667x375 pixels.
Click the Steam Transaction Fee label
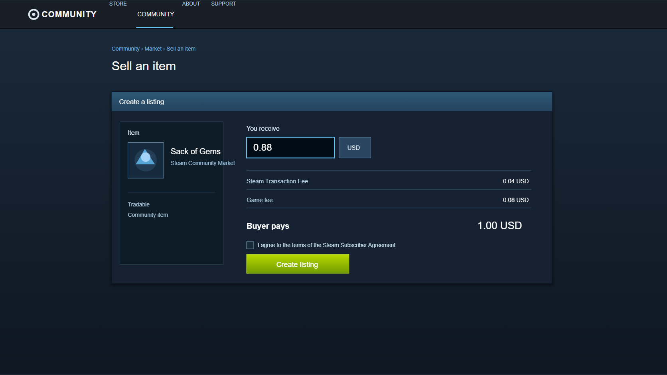pyautogui.click(x=277, y=181)
